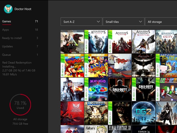Image resolution: width=177 pixels, height=133 pixels.
Task: Select the Dead Space Xbox 360 tile
Action: pyautogui.click(x=120, y=113)
